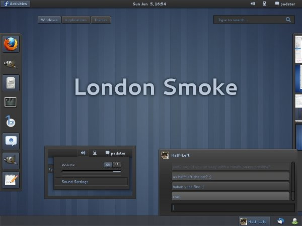Click the magnifier icon in search box

click(289, 20)
